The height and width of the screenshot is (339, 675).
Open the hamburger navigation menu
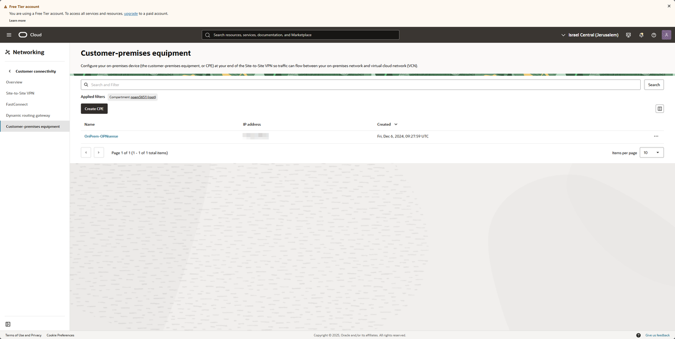coord(9,35)
